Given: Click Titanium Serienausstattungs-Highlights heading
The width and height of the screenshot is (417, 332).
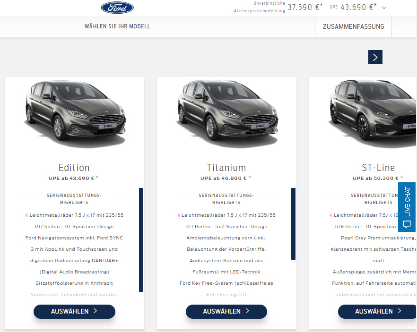Looking at the screenshot, I should click(x=226, y=199).
